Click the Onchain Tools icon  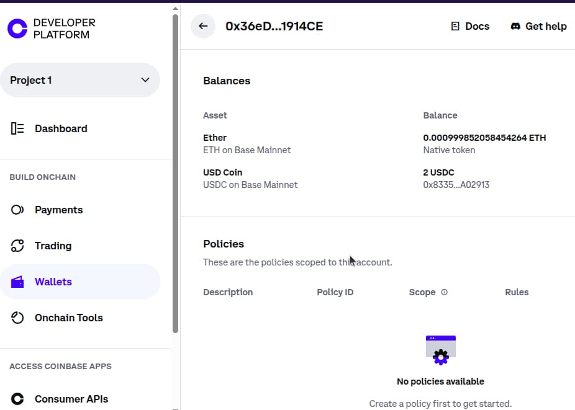coord(17,318)
